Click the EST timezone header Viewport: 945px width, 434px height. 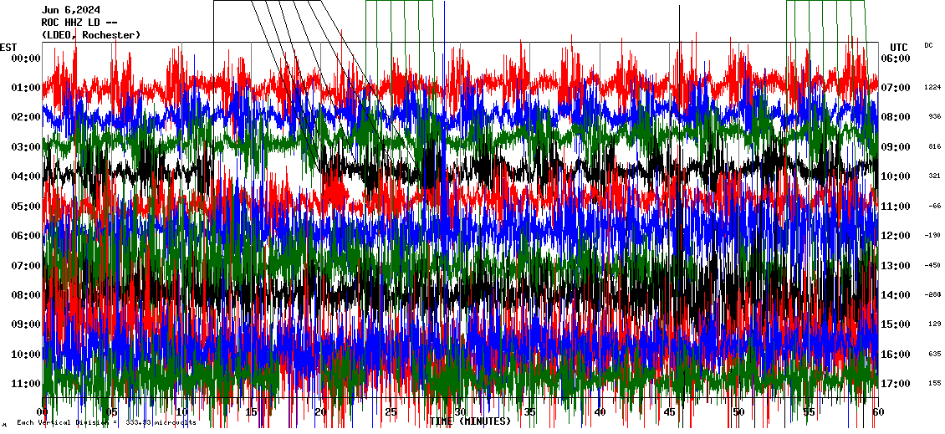[x=8, y=47]
